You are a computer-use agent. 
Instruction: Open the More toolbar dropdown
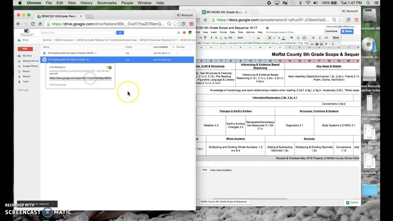point(337,38)
